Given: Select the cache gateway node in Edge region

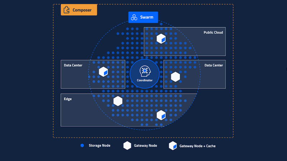Looking at the screenshot, I should pos(161,115).
